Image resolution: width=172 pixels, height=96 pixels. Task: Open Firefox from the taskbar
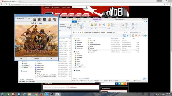41,94
